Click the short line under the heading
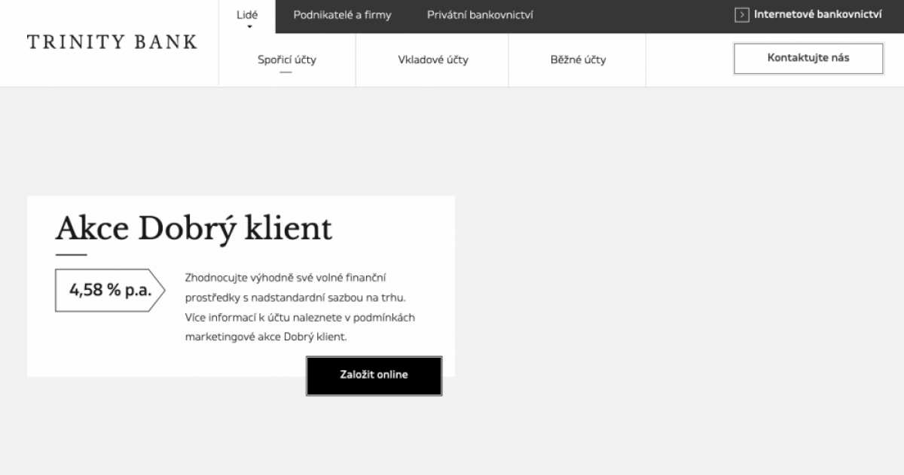The width and height of the screenshot is (904, 475). click(71, 255)
